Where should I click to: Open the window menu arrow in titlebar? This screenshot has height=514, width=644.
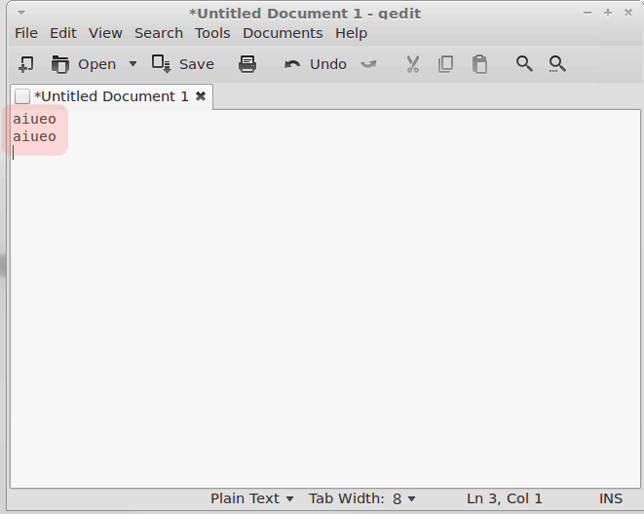(x=21, y=13)
